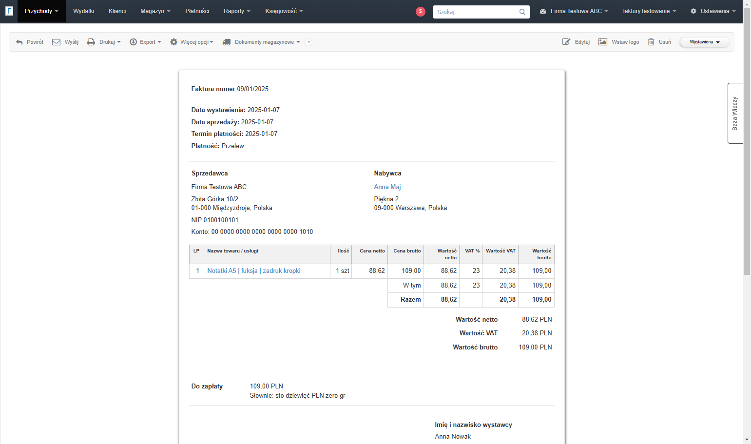Open the Wydatki menu item
The width and height of the screenshot is (751, 444).
click(84, 11)
